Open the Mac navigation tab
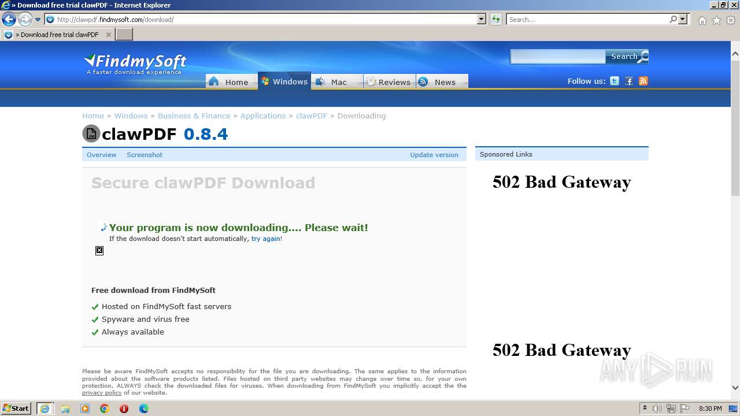The height and width of the screenshot is (416, 740). click(x=337, y=81)
